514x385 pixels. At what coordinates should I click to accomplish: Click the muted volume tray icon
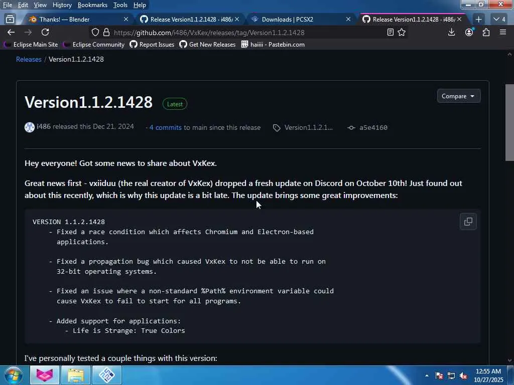pyautogui.click(x=463, y=376)
